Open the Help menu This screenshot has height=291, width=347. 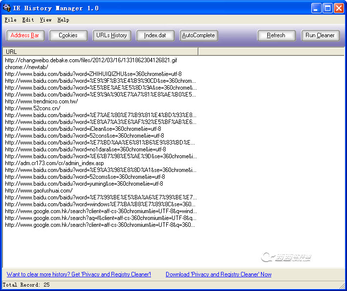coord(64,20)
